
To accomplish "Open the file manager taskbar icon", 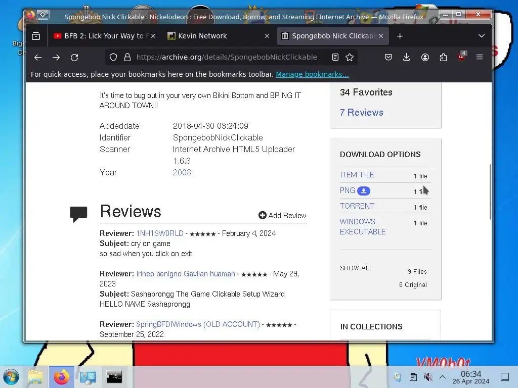I will tap(36, 377).
